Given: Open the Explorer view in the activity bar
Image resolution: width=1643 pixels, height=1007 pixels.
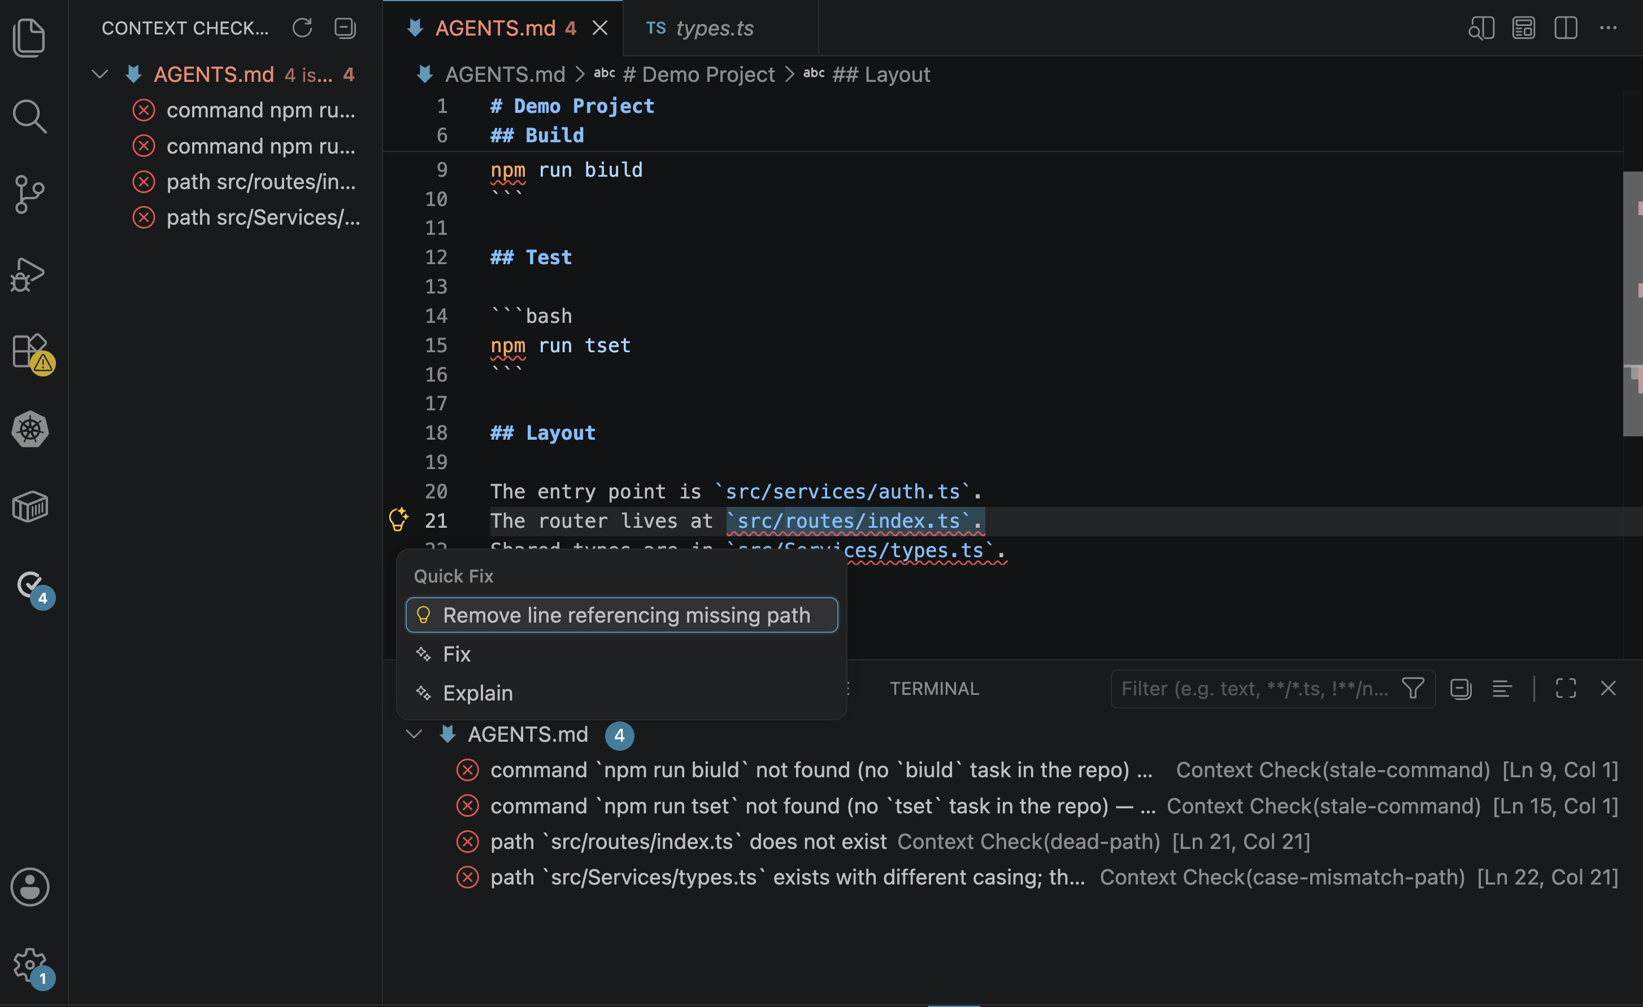Looking at the screenshot, I should [29, 37].
